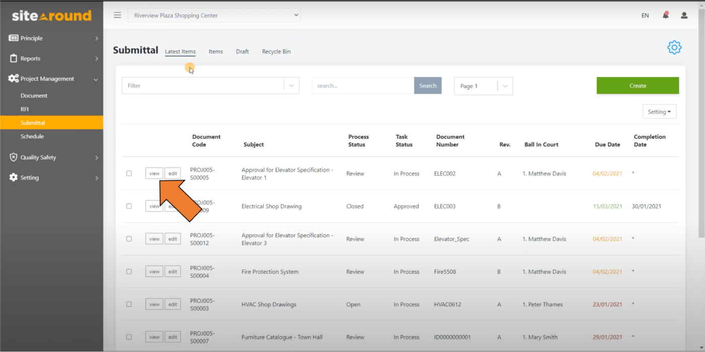705x352 pixels.
Task: Click the green Create button
Action: click(x=638, y=86)
